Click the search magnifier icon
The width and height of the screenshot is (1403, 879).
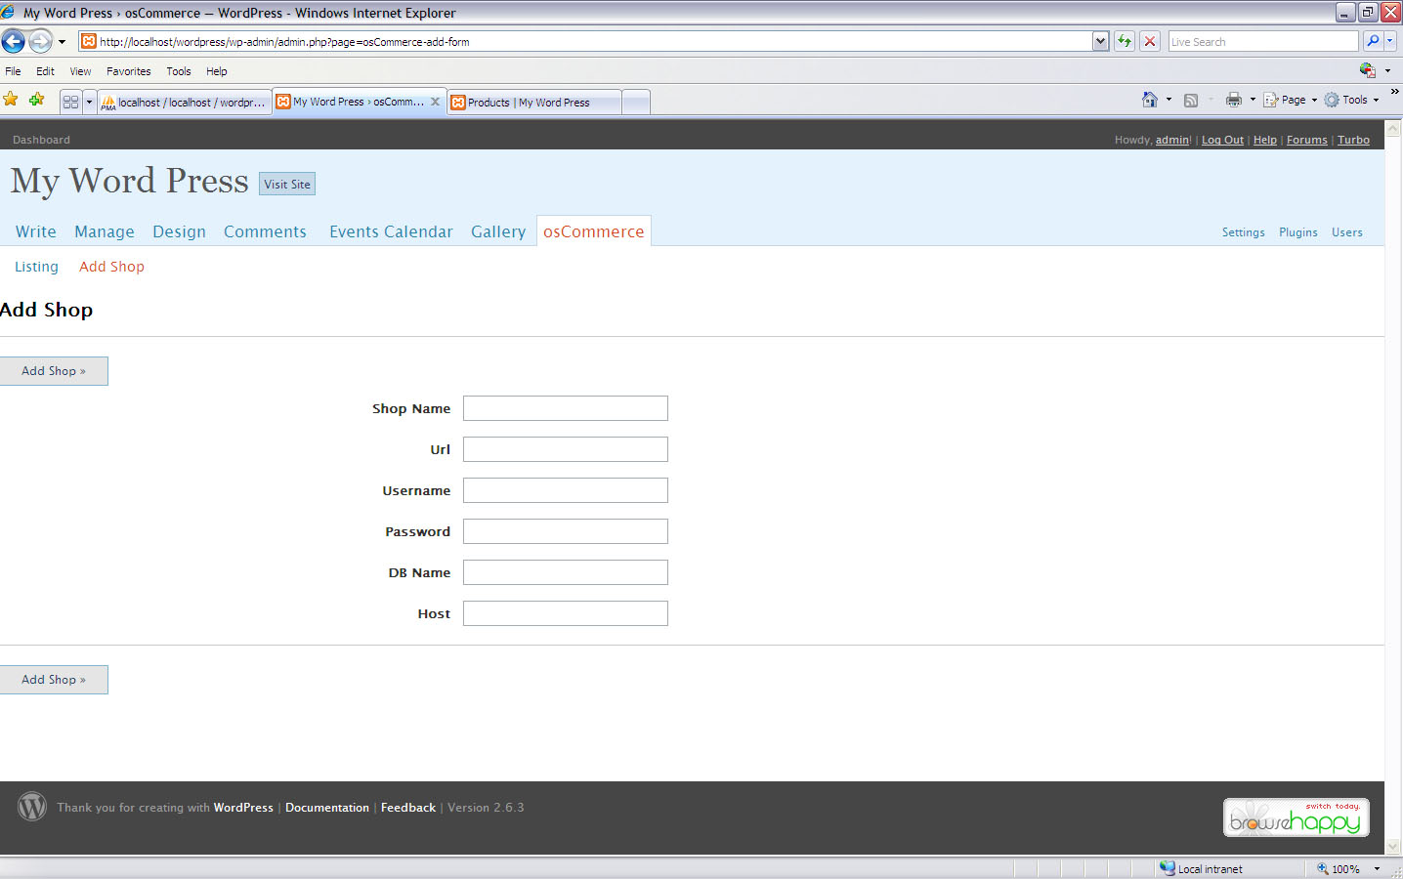pyautogui.click(x=1373, y=41)
